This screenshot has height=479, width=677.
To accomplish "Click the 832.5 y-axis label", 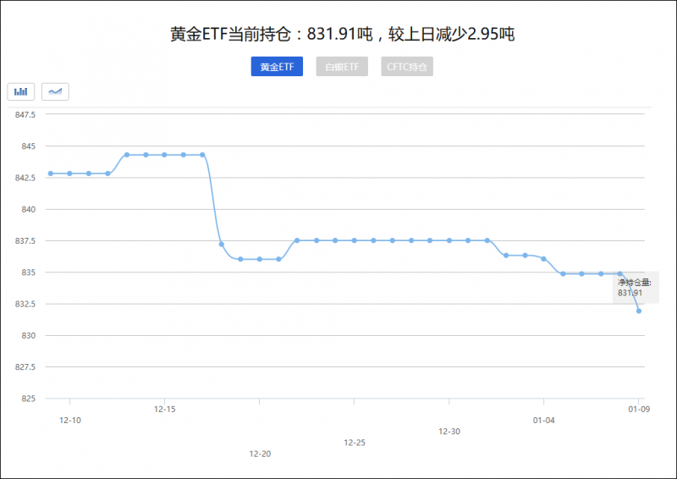I will click(25, 304).
